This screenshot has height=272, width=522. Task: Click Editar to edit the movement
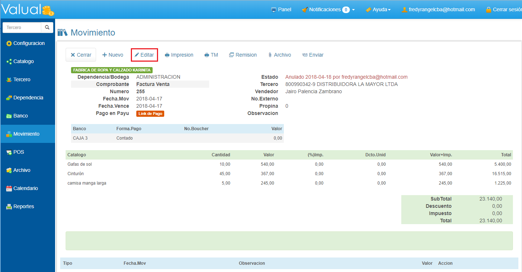pyautogui.click(x=144, y=55)
